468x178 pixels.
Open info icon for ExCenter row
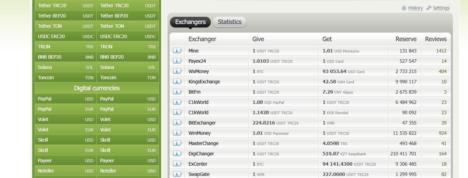pyautogui.click(x=177, y=164)
